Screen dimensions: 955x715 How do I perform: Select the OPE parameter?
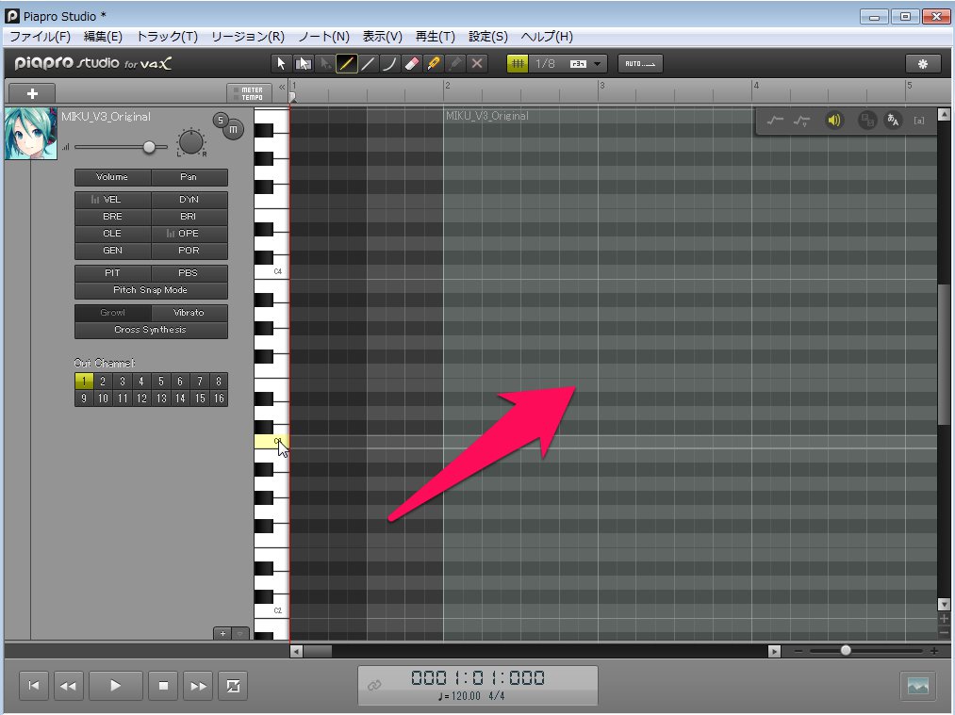[x=189, y=234]
